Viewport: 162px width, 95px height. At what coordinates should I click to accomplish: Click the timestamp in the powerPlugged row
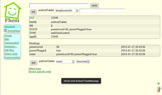pos(133,51)
